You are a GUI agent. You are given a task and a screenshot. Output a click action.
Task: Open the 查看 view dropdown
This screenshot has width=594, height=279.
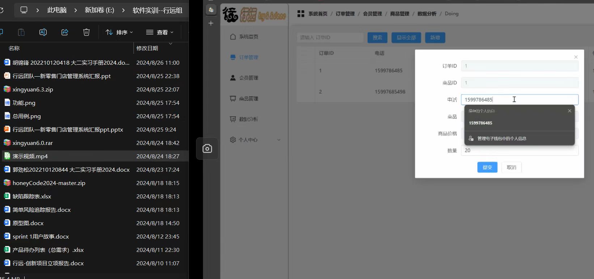[x=160, y=32]
